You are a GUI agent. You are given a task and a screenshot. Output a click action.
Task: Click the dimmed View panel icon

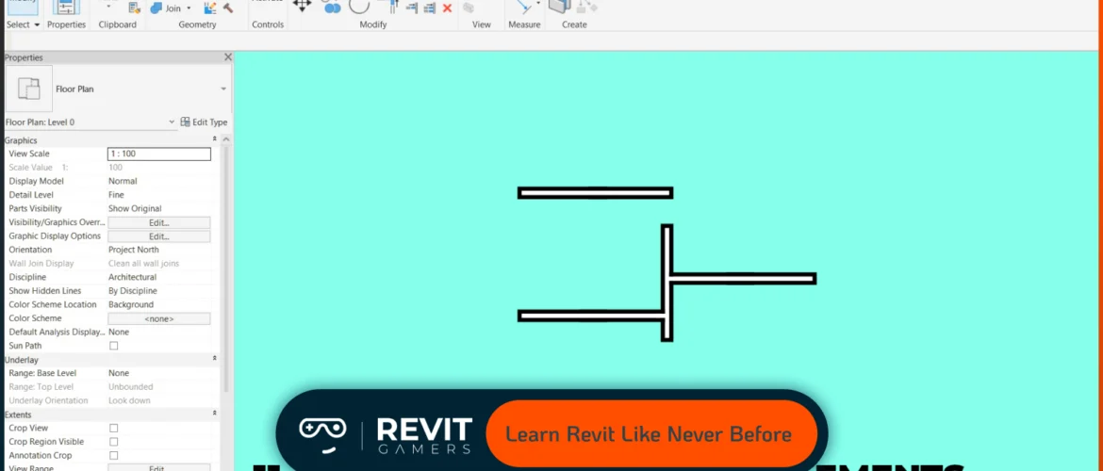point(468,8)
